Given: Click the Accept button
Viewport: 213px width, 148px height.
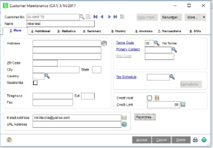Looking at the screenshot, I should click(x=142, y=140).
